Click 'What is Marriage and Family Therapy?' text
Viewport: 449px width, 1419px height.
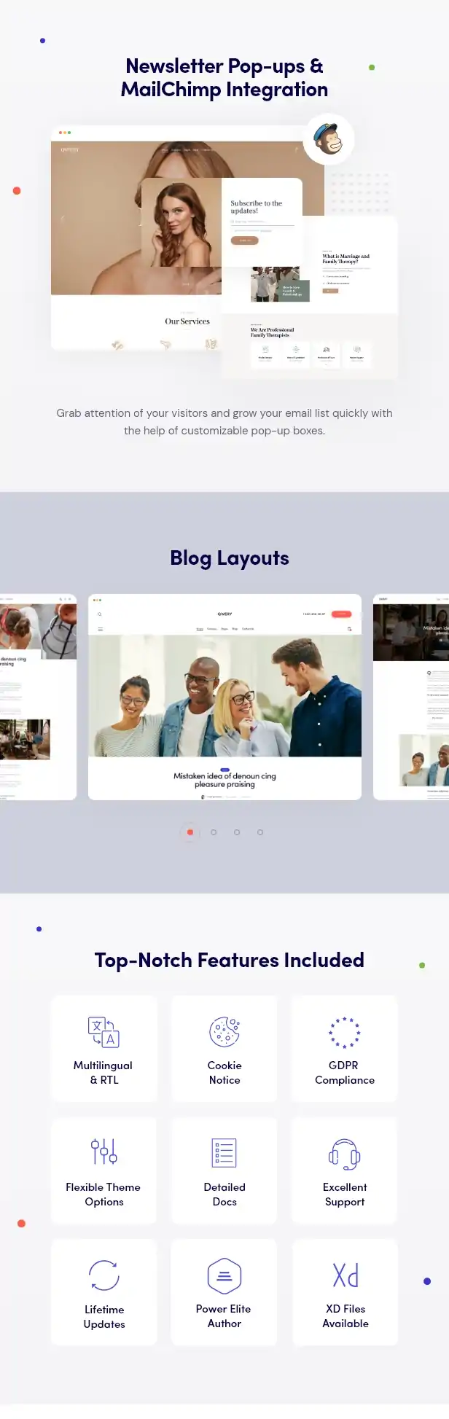point(346,259)
